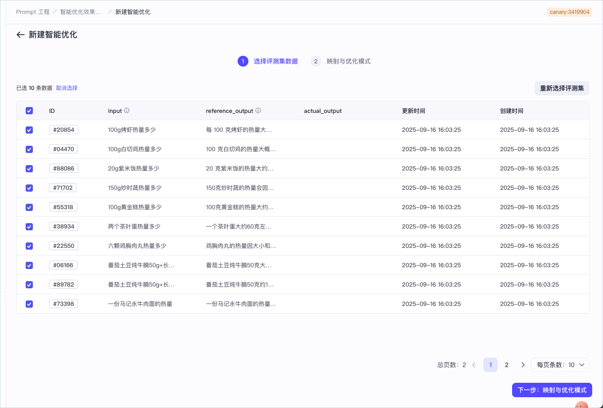This screenshot has width=603, height=408.
Task: Click reference output 每 100 克烤虾的热量大…
Action: click(x=239, y=130)
